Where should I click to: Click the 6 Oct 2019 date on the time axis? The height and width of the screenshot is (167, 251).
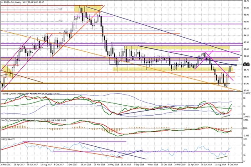[x=234, y=164]
